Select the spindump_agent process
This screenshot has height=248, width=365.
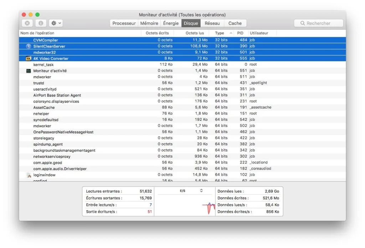click(182, 144)
